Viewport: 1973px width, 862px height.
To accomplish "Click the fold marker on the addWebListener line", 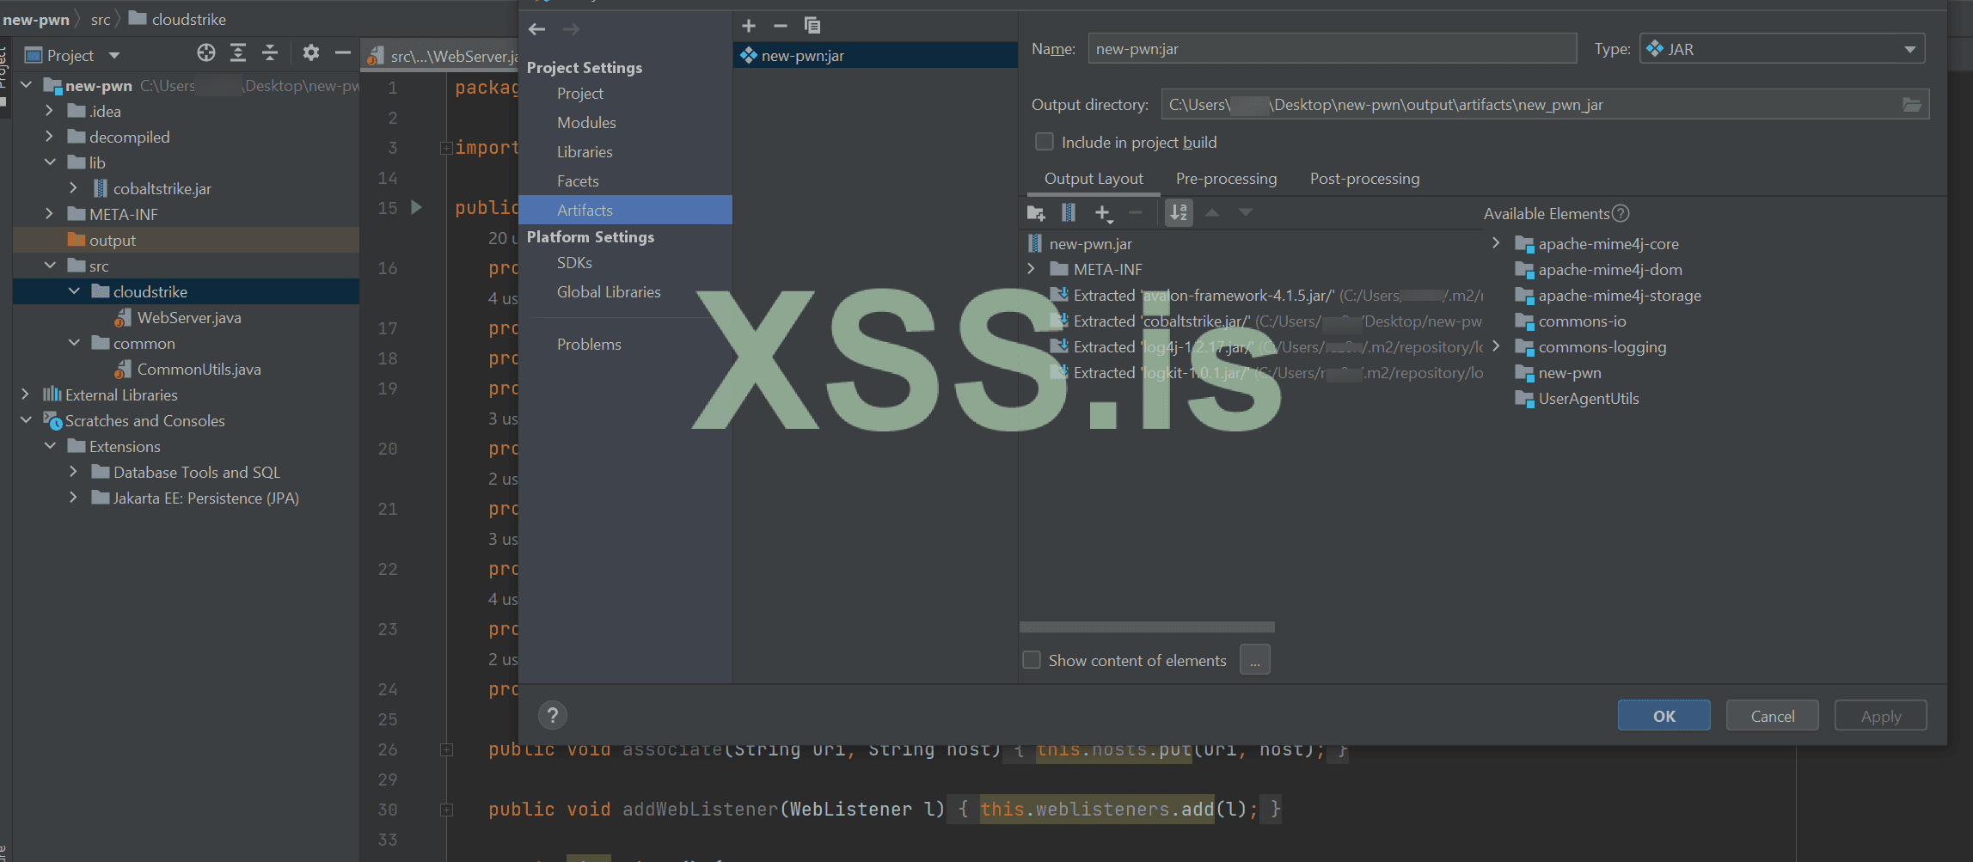I will point(447,810).
